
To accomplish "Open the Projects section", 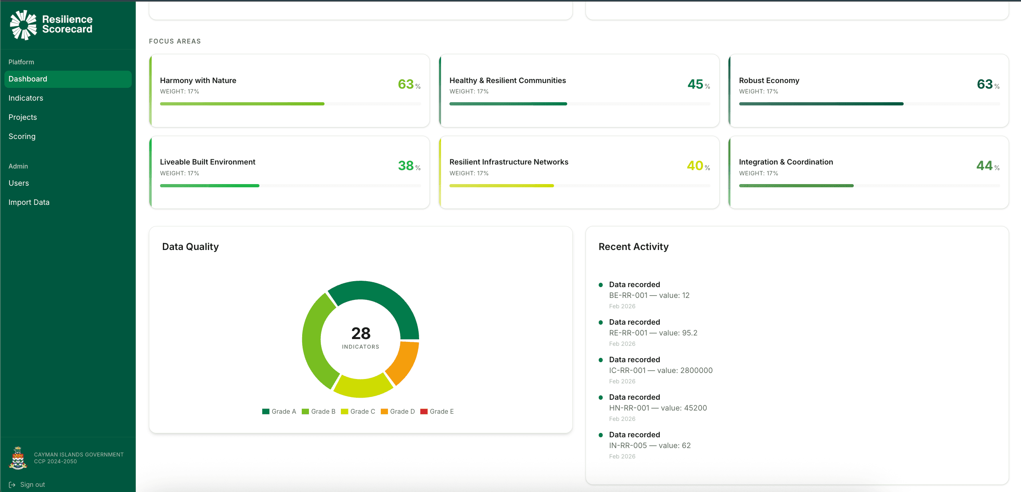I will pos(23,117).
